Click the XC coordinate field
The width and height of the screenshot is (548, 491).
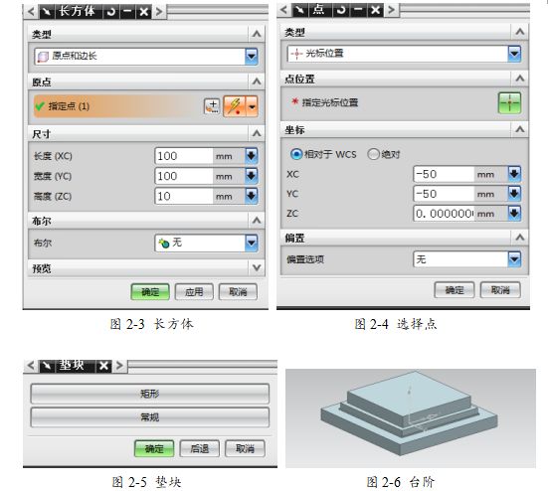(444, 174)
